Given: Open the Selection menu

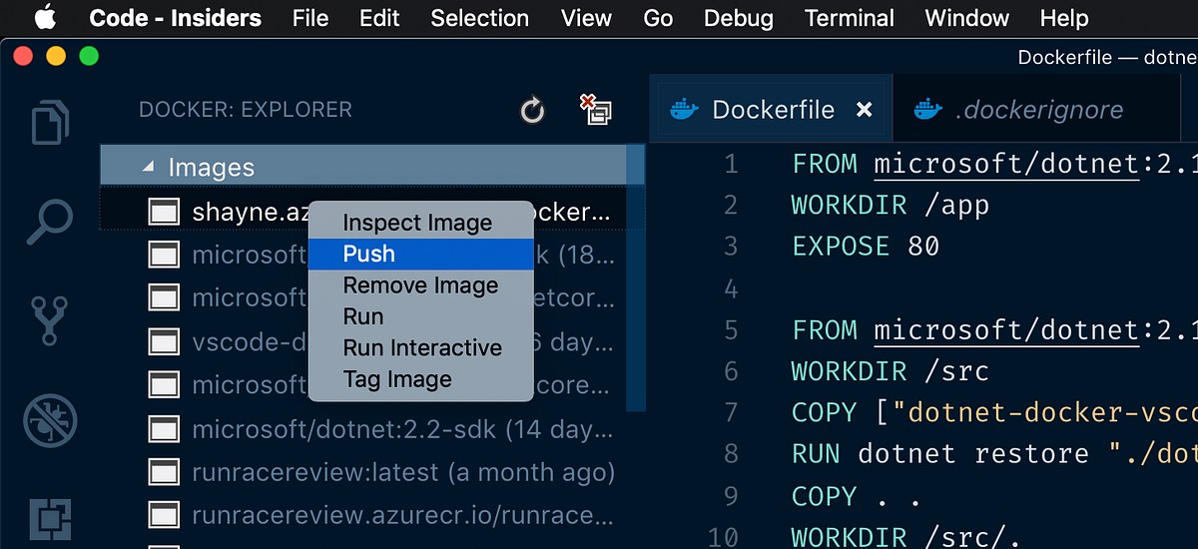Looking at the screenshot, I should click(480, 18).
